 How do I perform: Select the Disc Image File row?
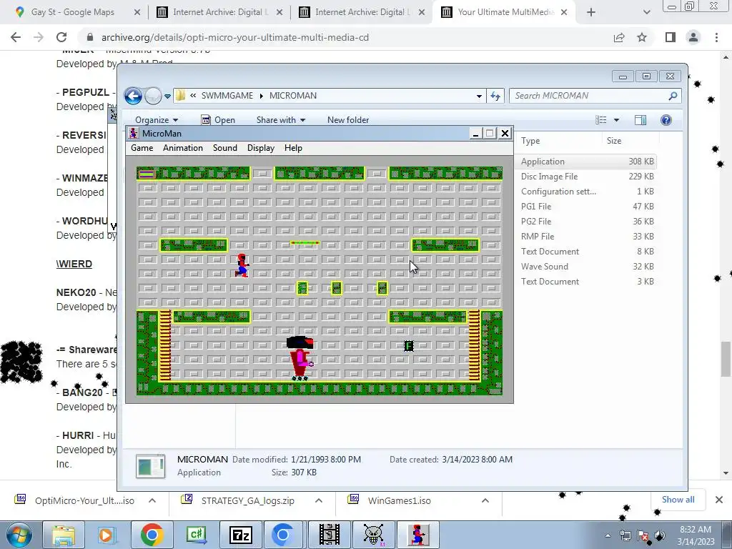pyautogui.click(x=587, y=177)
